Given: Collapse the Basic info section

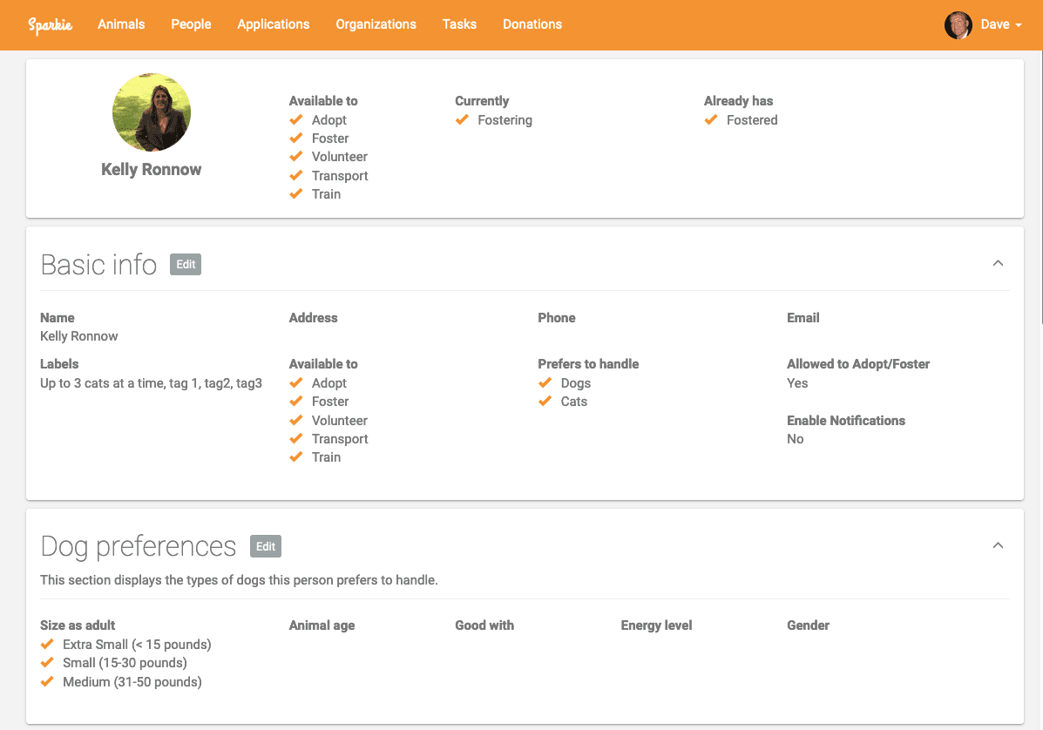Looking at the screenshot, I should click(998, 262).
